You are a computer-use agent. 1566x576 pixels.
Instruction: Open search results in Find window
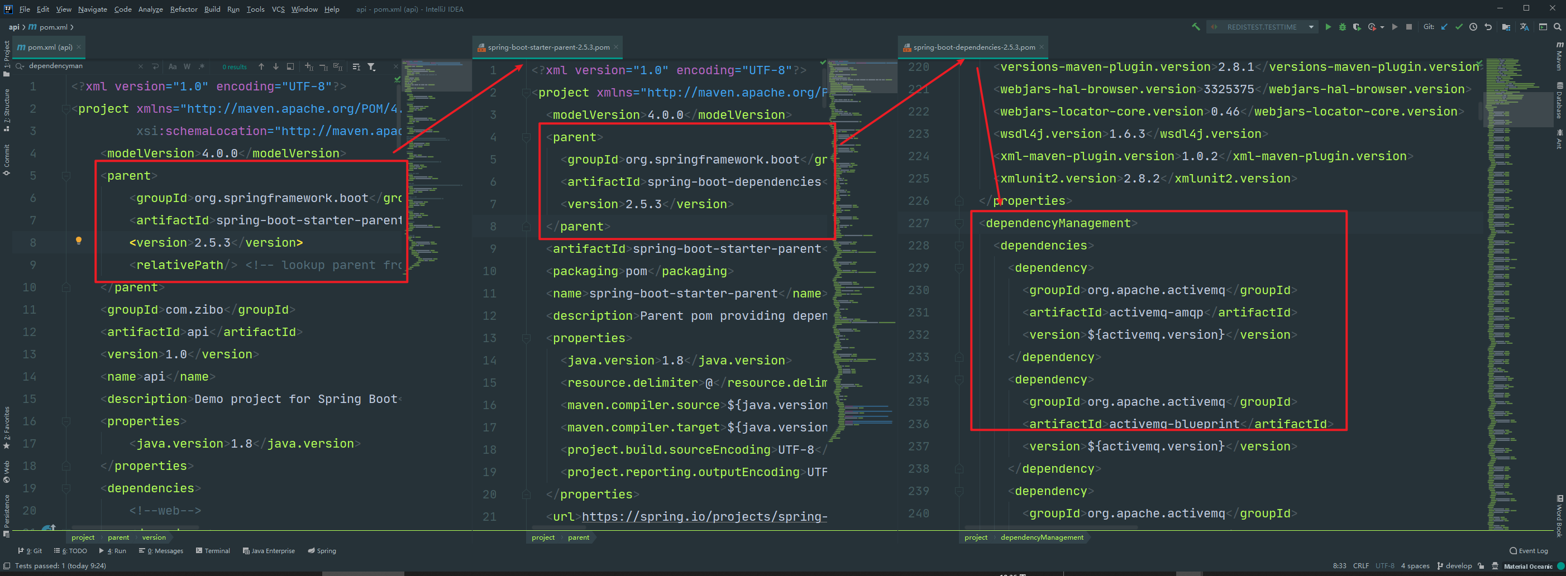tap(290, 67)
